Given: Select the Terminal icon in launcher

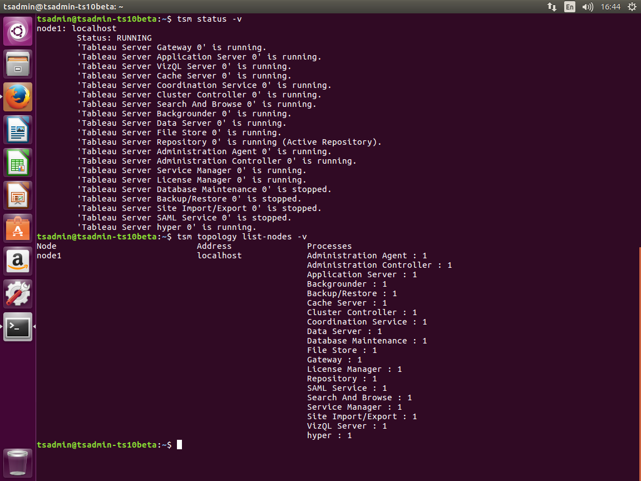Looking at the screenshot, I should (x=18, y=327).
